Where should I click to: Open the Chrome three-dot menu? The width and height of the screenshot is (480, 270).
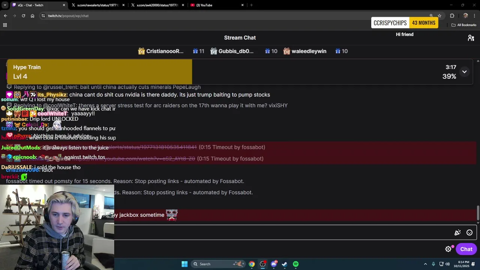[474, 16]
